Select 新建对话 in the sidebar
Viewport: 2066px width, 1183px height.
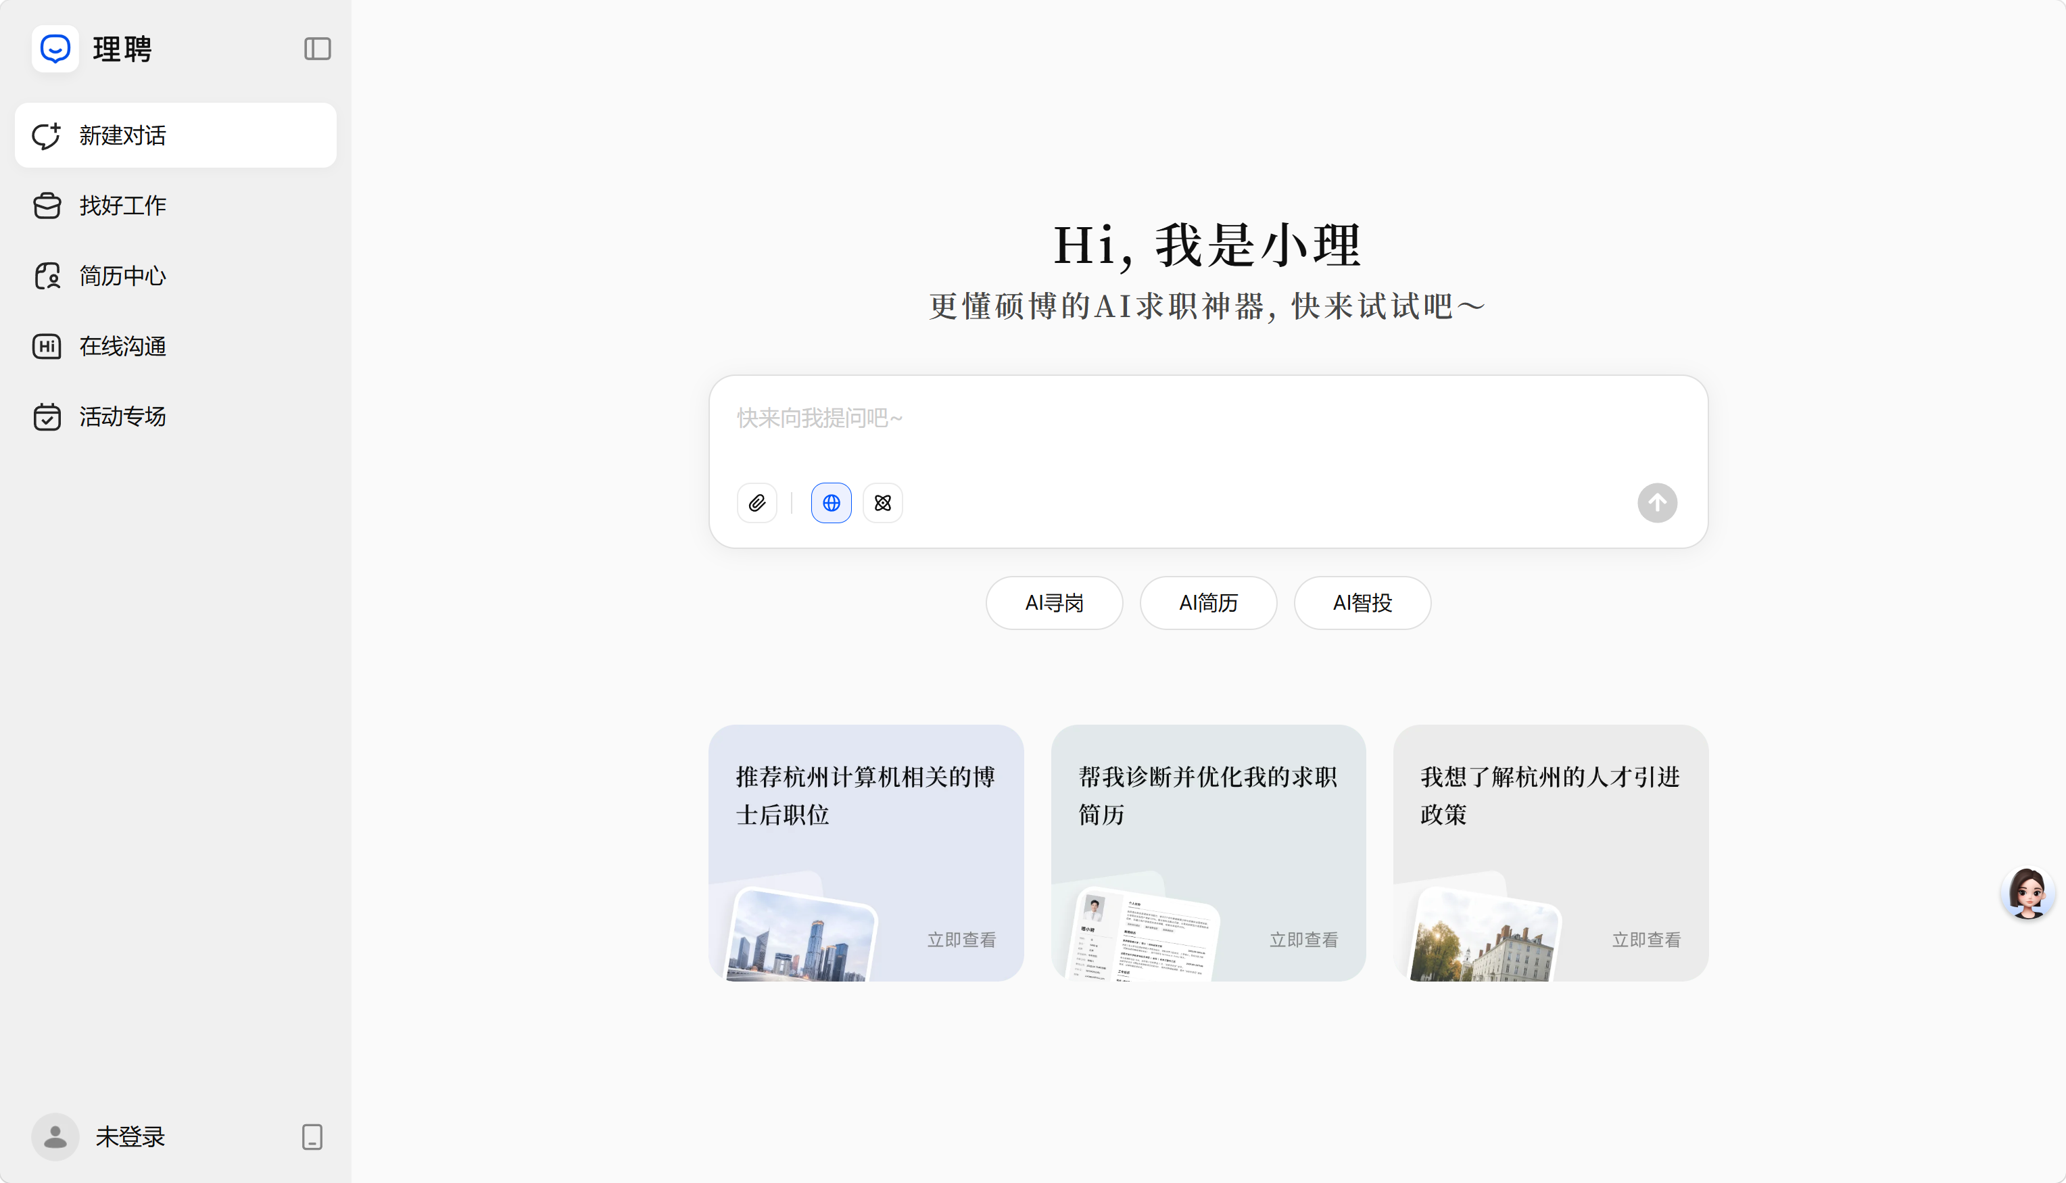(x=176, y=136)
